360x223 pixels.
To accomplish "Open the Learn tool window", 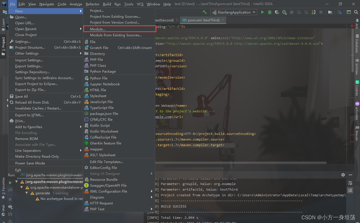I will click(3, 24).
